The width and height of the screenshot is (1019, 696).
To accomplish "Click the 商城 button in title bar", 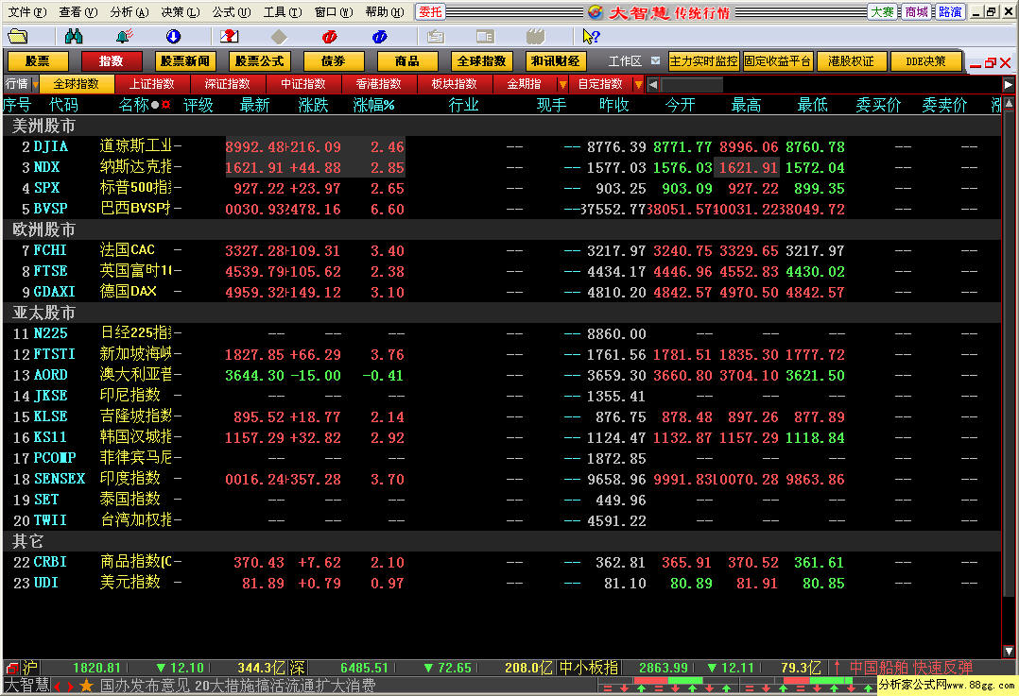I will [x=916, y=11].
